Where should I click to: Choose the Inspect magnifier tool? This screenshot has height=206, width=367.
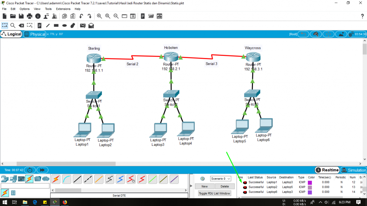[x=13, y=25]
